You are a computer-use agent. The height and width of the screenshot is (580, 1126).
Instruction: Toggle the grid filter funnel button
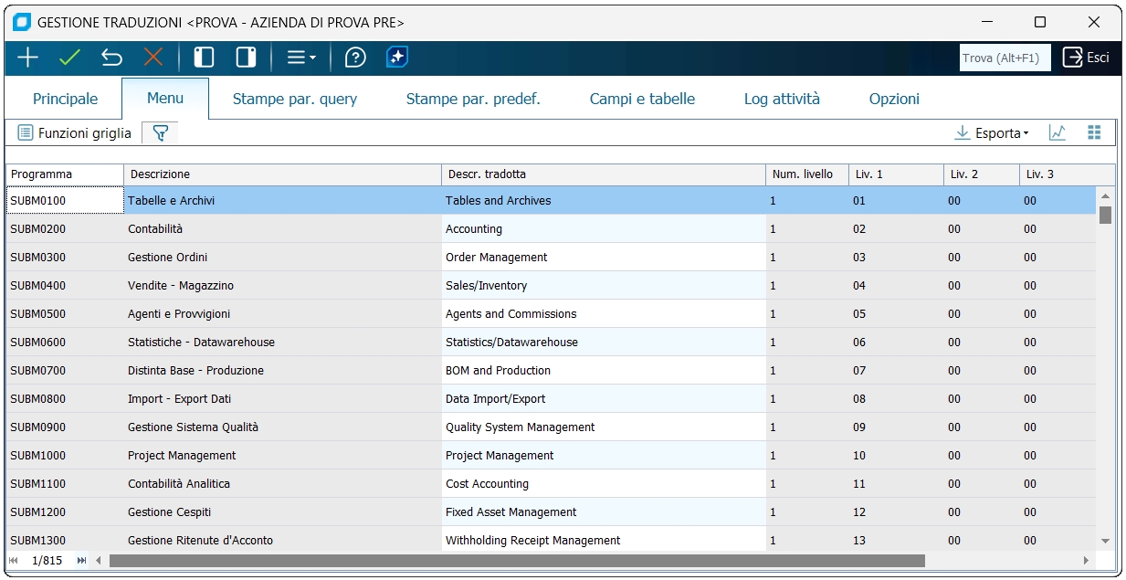[160, 133]
